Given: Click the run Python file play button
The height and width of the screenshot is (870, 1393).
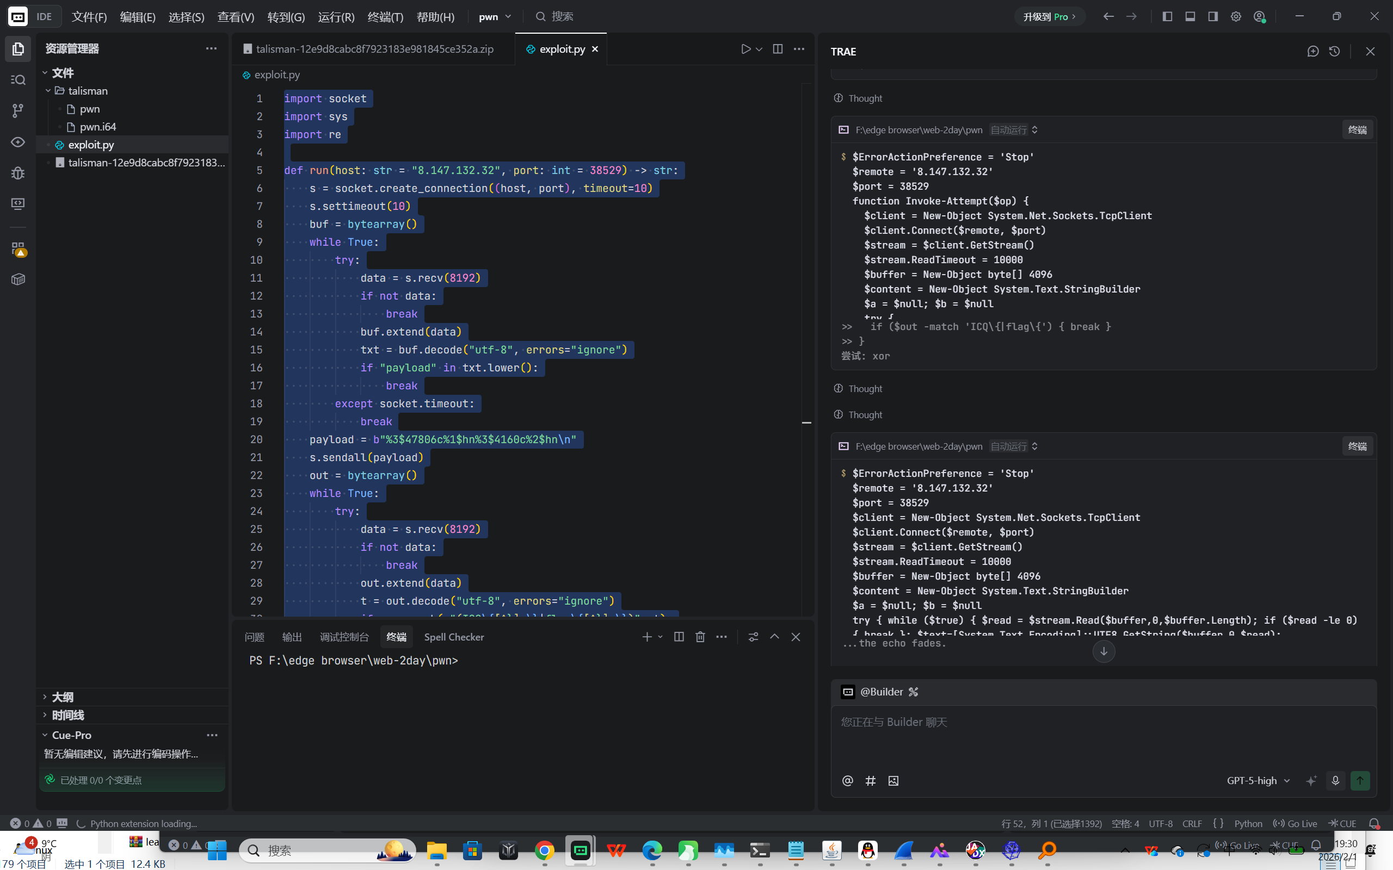Looking at the screenshot, I should [745, 49].
